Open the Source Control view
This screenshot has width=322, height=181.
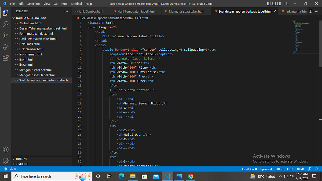tap(6, 35)
